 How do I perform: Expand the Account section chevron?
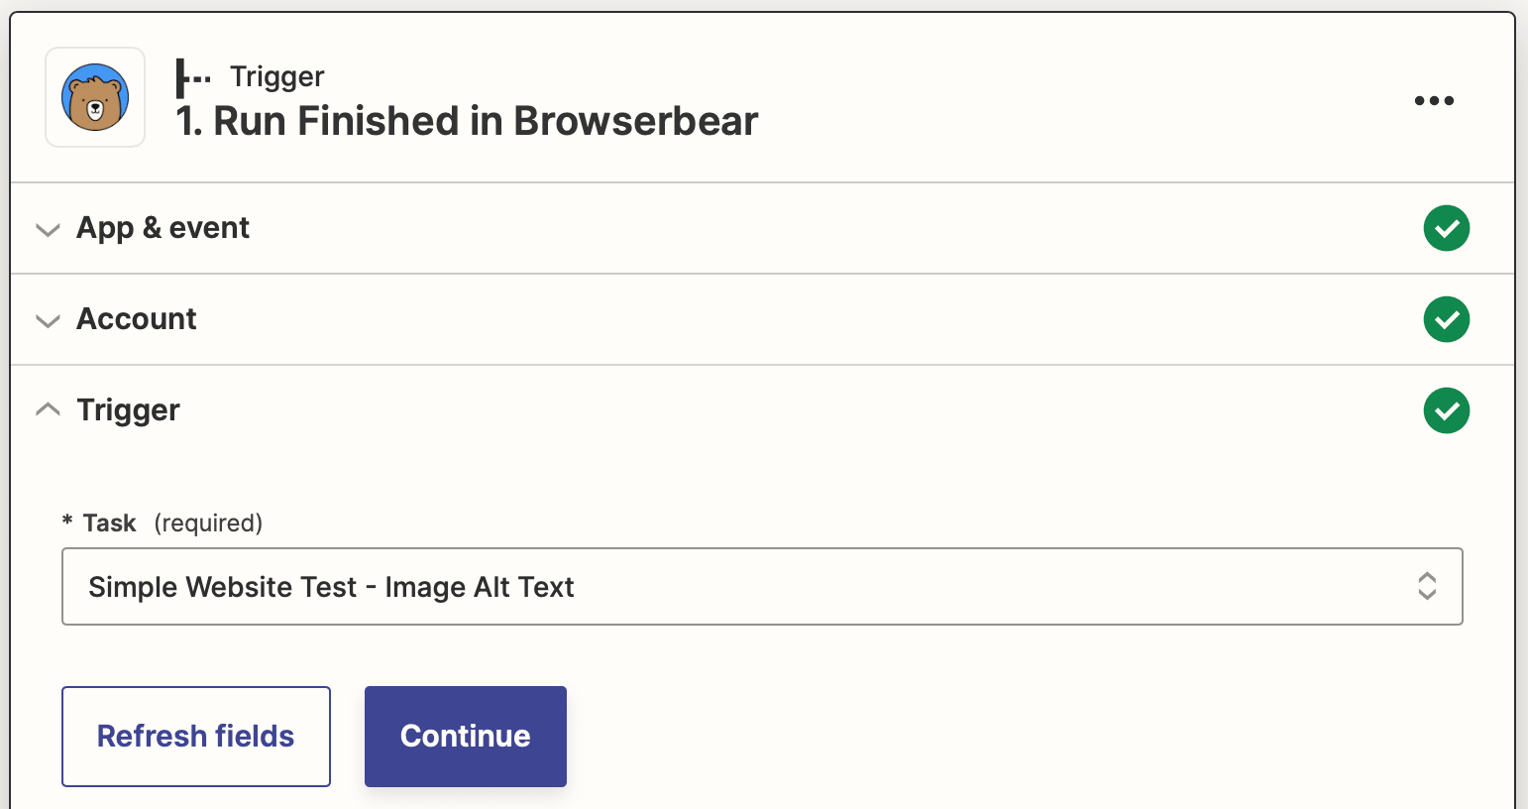(x=48, y=320)
